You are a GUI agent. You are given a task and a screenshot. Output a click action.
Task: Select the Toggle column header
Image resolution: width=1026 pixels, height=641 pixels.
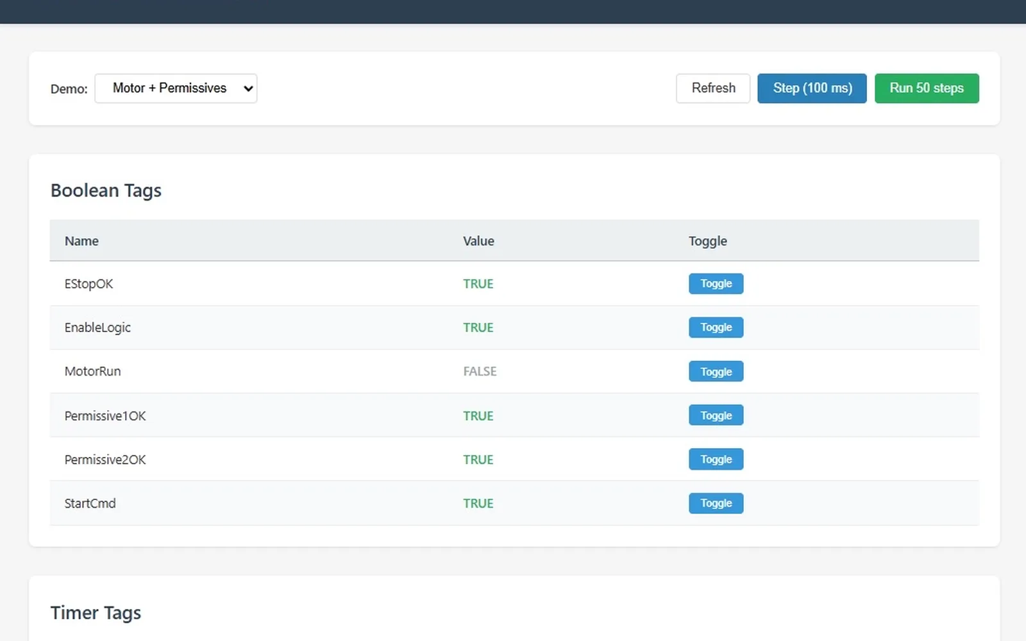click(707, 241)
